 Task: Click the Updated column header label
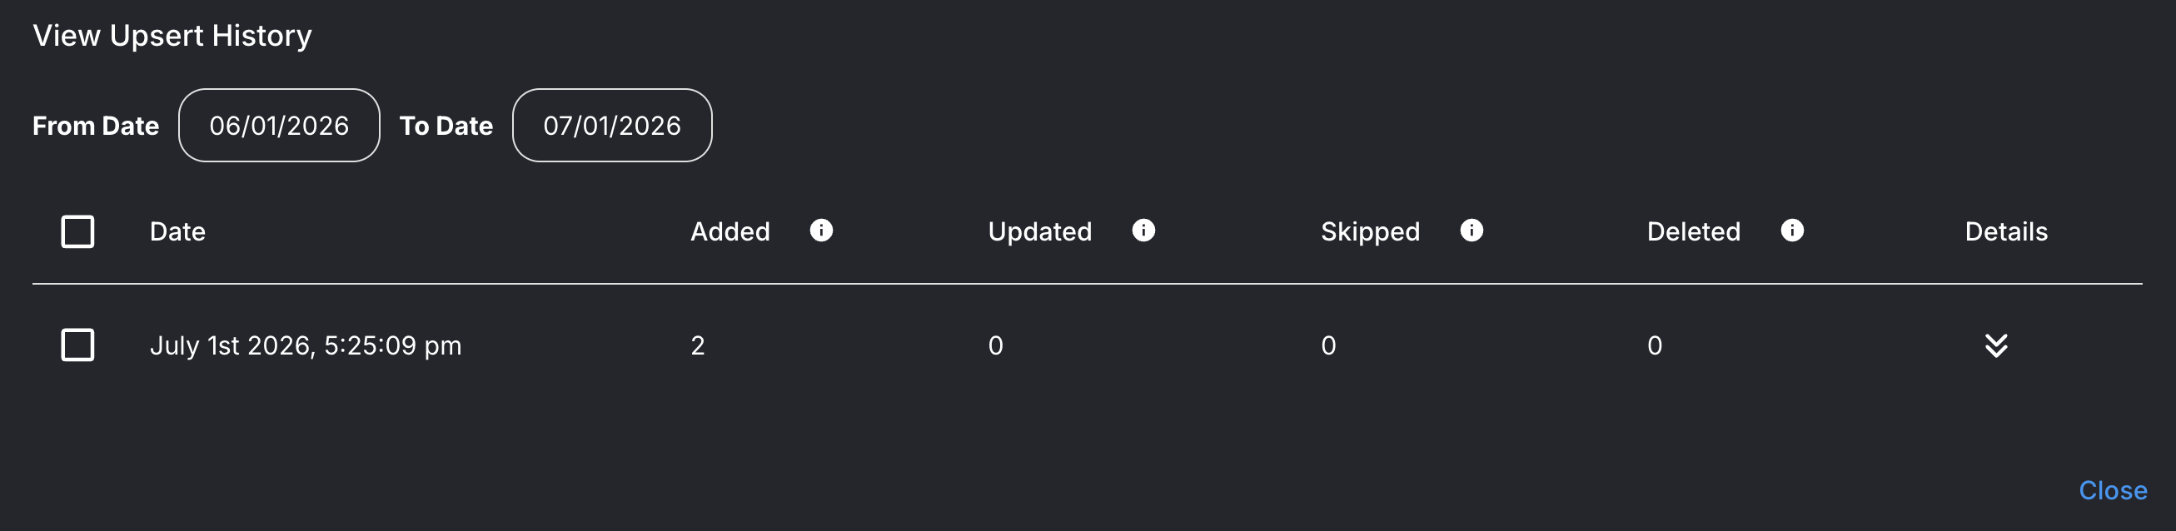(1039, 231)
